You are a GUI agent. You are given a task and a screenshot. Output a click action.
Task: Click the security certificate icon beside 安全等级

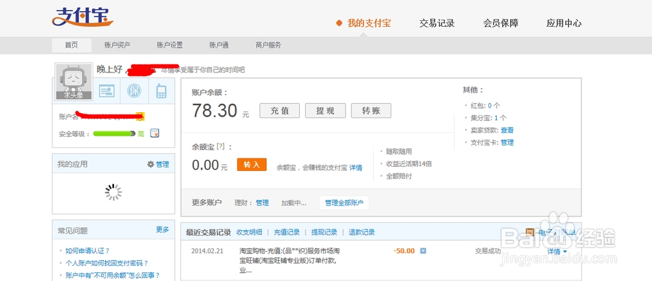click(x=155, y=134)
